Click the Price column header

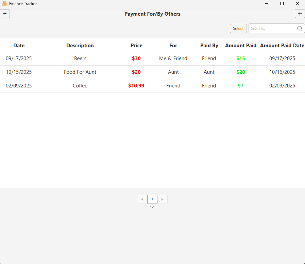(x=136, y=46)
